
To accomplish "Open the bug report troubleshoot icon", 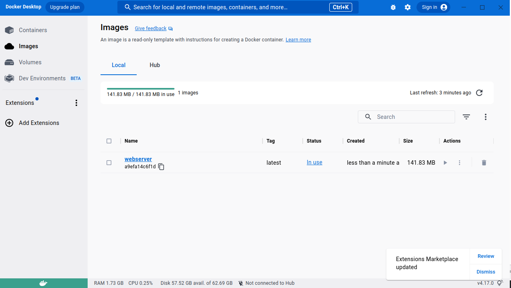I will coord(393,7).
